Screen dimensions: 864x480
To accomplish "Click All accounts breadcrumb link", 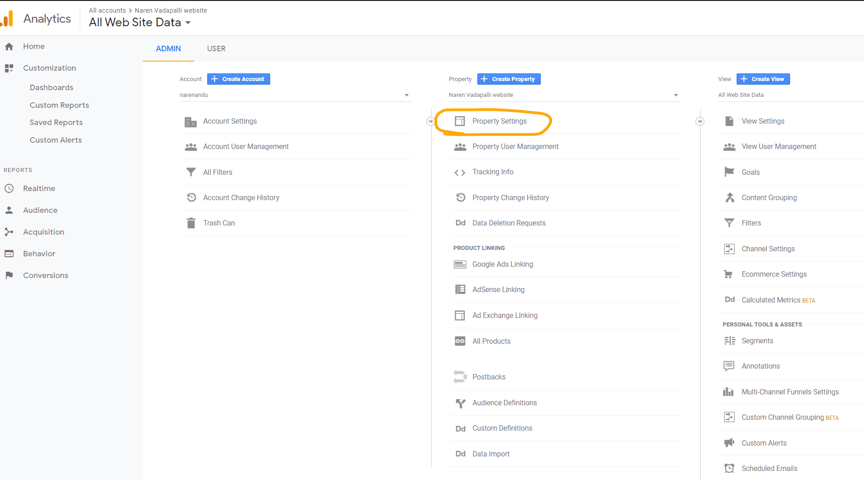I will [107, 10].
